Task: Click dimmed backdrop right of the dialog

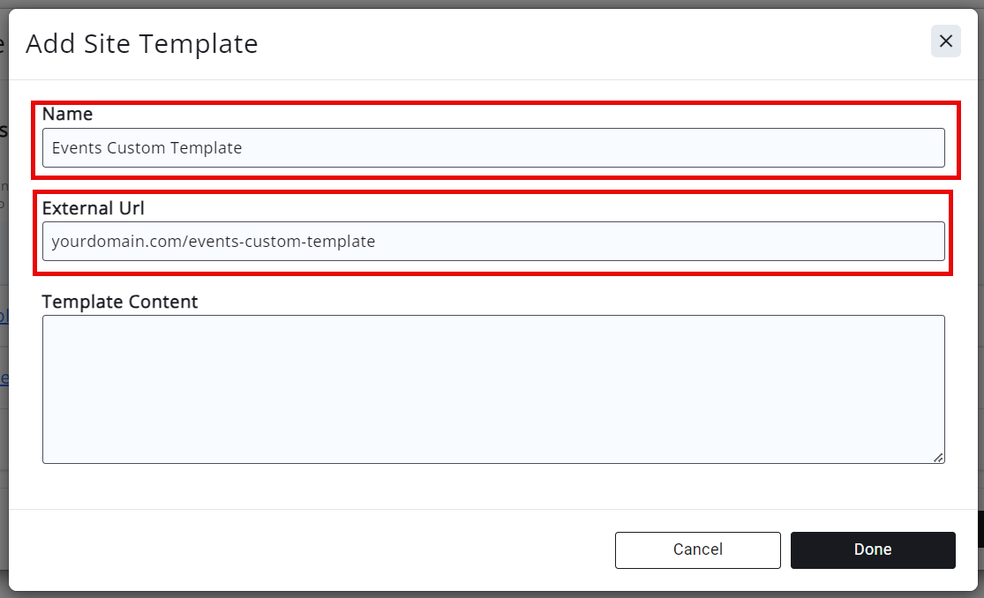Action: point(980,265)
